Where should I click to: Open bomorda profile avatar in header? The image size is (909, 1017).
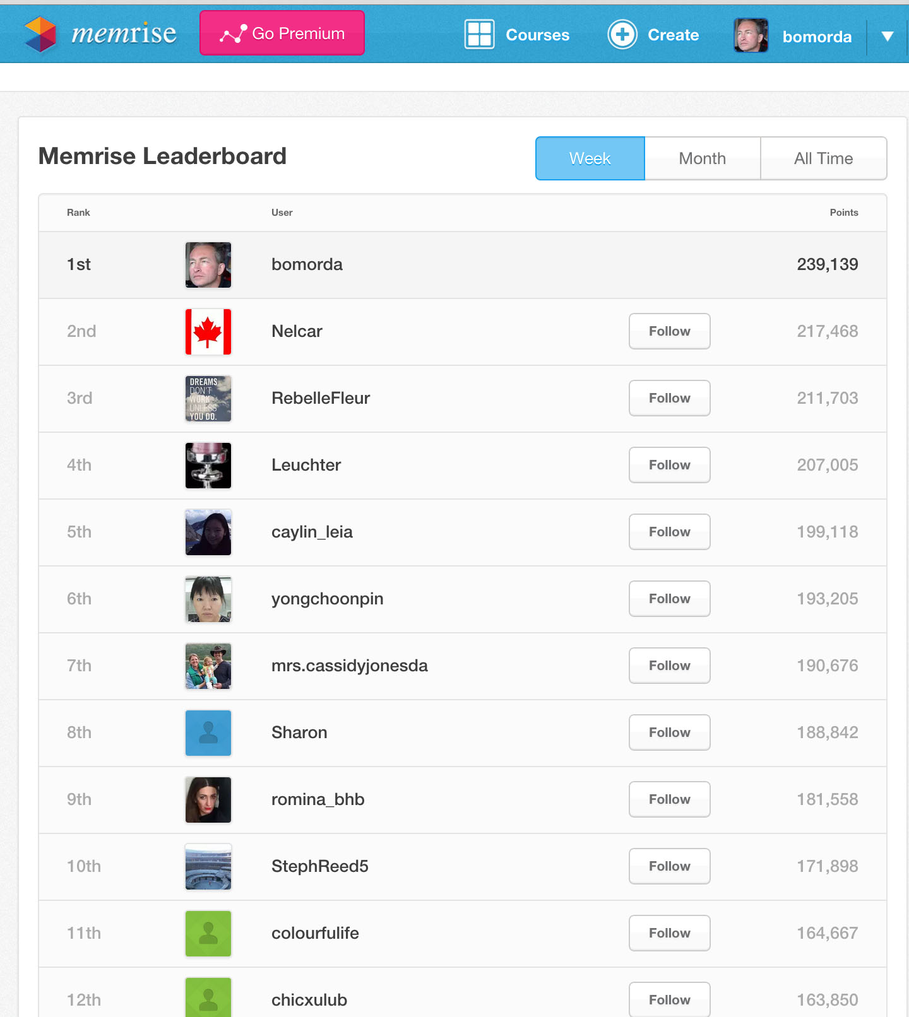click(x=751, y=35)
